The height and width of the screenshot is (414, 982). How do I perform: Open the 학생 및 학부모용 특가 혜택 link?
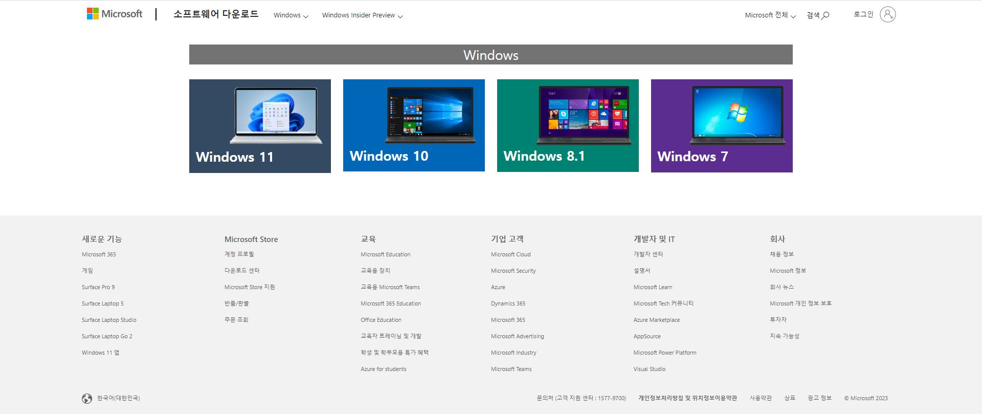point(394,353)
